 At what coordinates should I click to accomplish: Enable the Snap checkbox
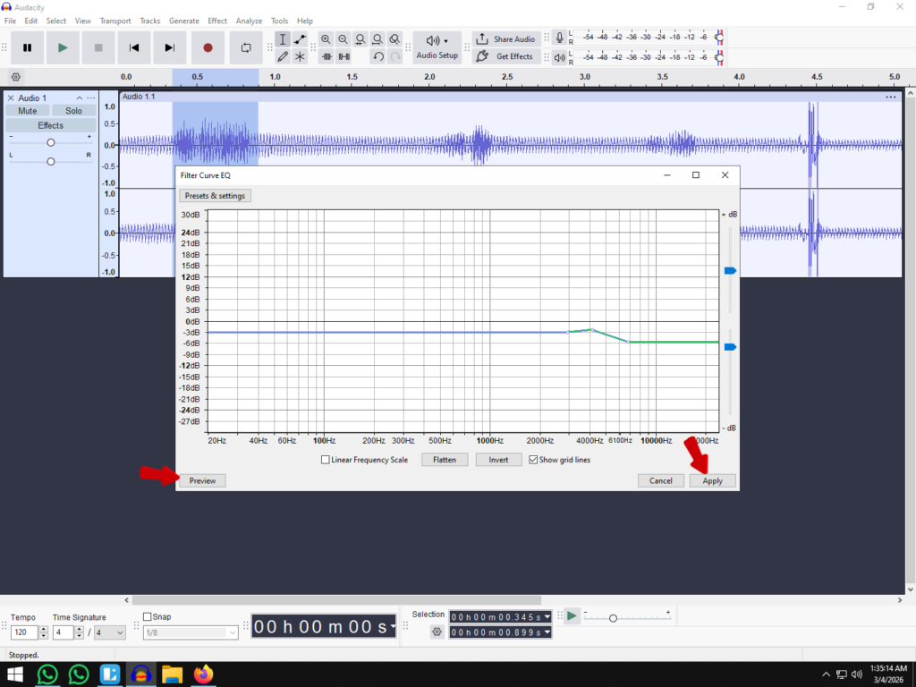click(148, 616)
